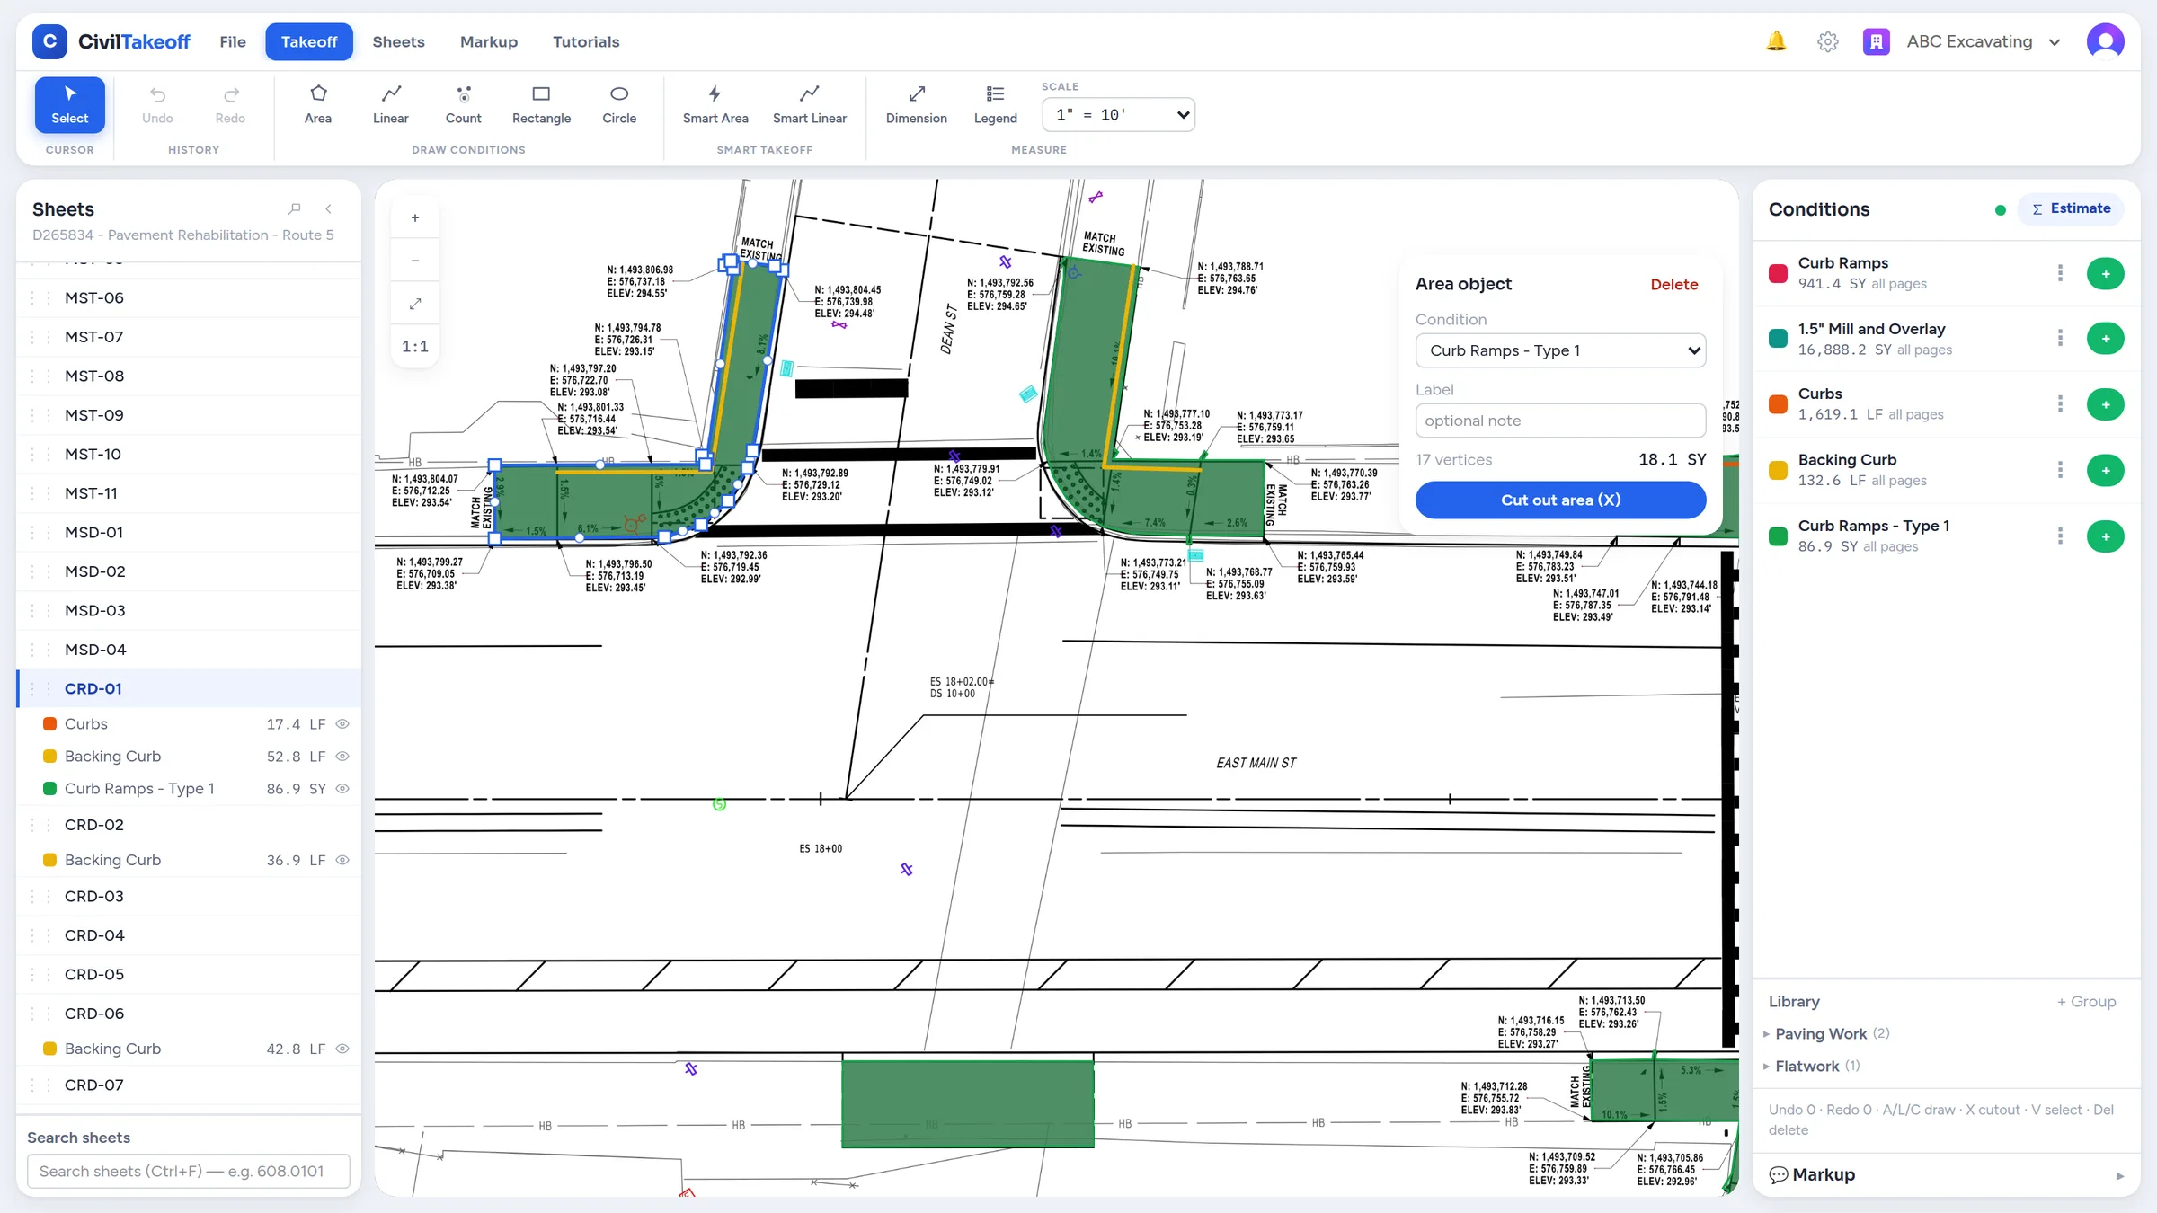
Task: Open the Legend tool
Action: [996, 104]
